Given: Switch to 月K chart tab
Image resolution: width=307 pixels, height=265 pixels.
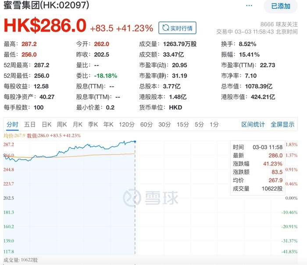Looking at the screenshot, I should coord(78,124).
